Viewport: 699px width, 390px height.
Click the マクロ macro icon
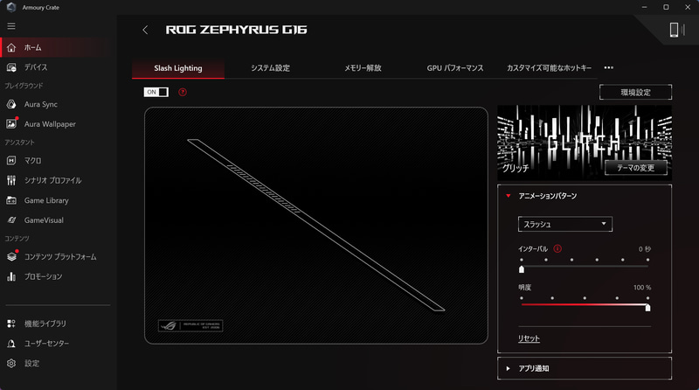[x=11, y=161]
